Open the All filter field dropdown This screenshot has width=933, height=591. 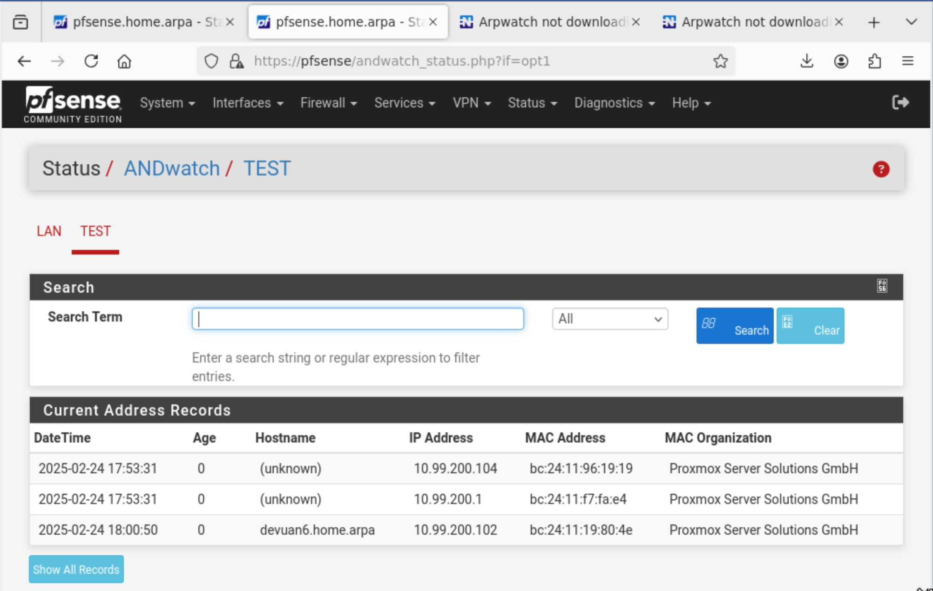(610, 319)
